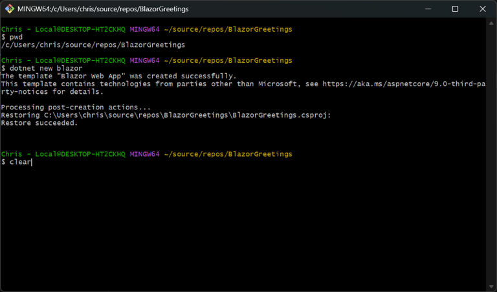Click the "pwd" command text
This screenshot has height=292, width=497.
pos(16,37)
